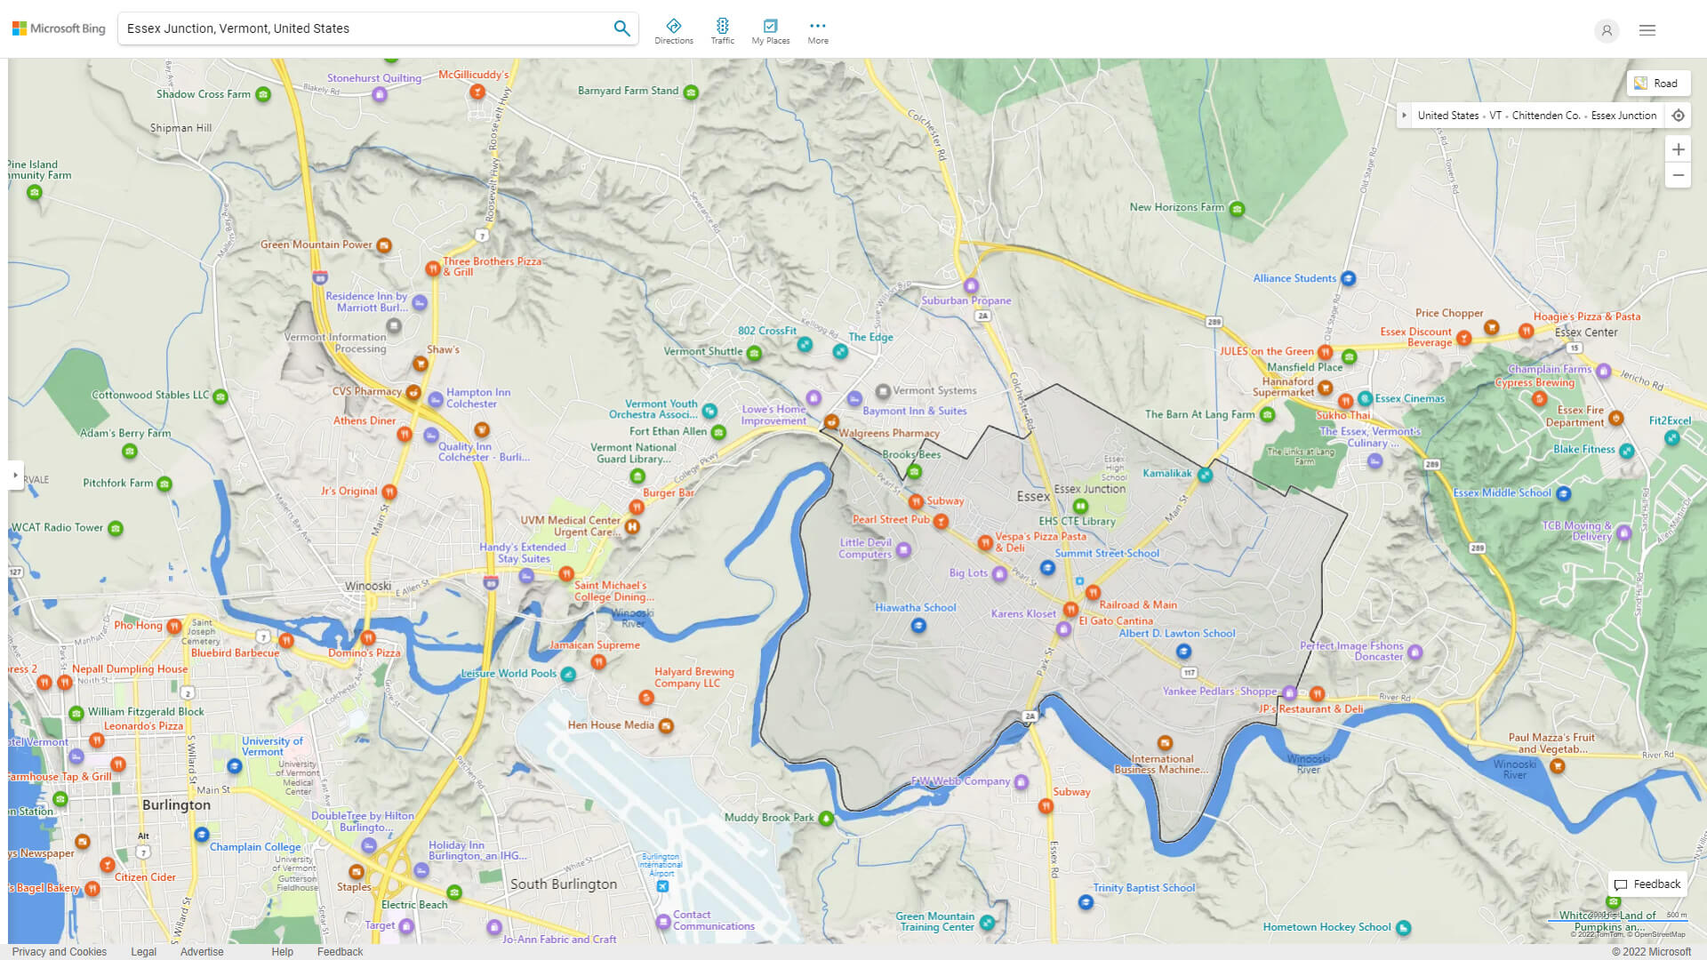Zoom out using the minus icon
The image size is (1707, 960).
click(x=1679, y=175)
